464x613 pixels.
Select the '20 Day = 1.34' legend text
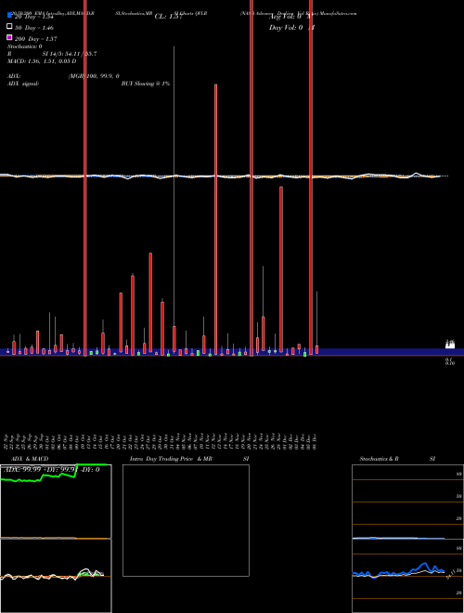coord(33,17)
